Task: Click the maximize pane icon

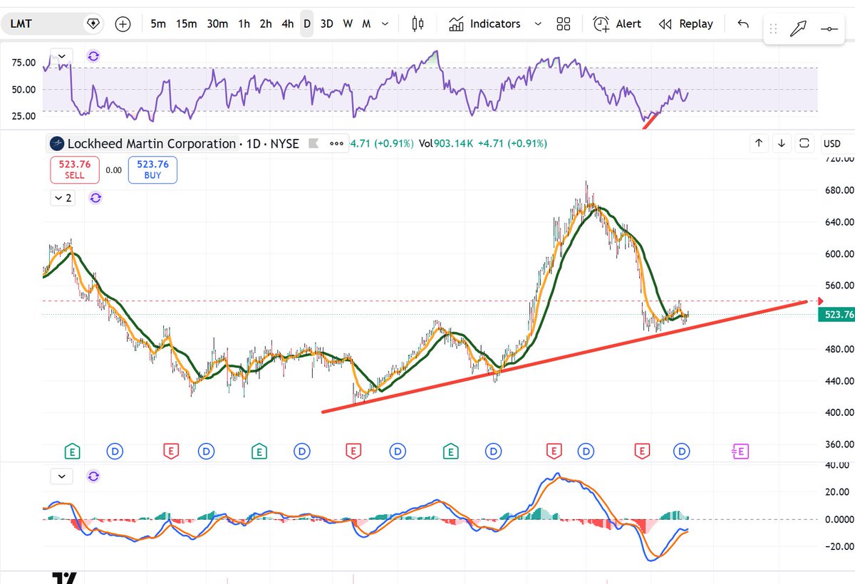Action: coord(804,143)
